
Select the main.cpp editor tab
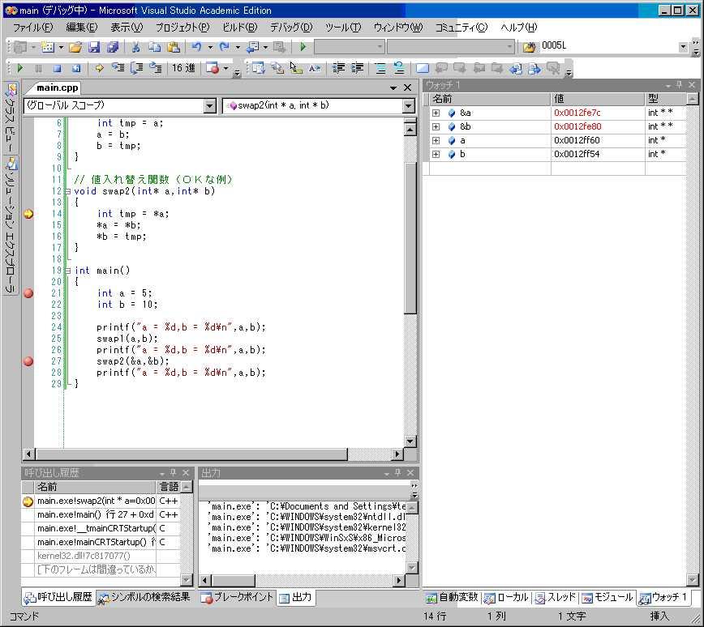pyautogui.click(x=57, y=88)
